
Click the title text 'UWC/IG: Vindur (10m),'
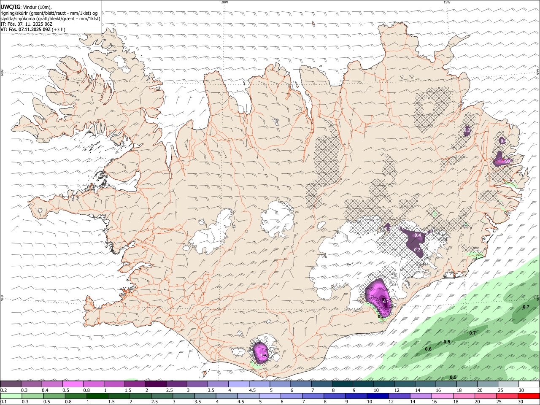click(x=26, y=7)
